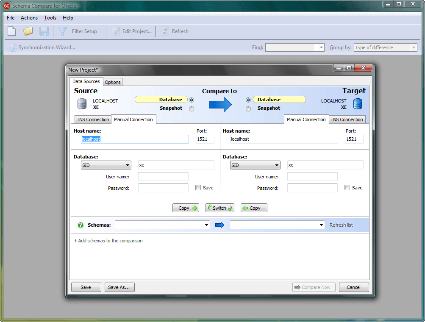The height and width of the screenshot is (322, 425).
Task: Click the Refresh list link
Action: (x=341, y=225)
